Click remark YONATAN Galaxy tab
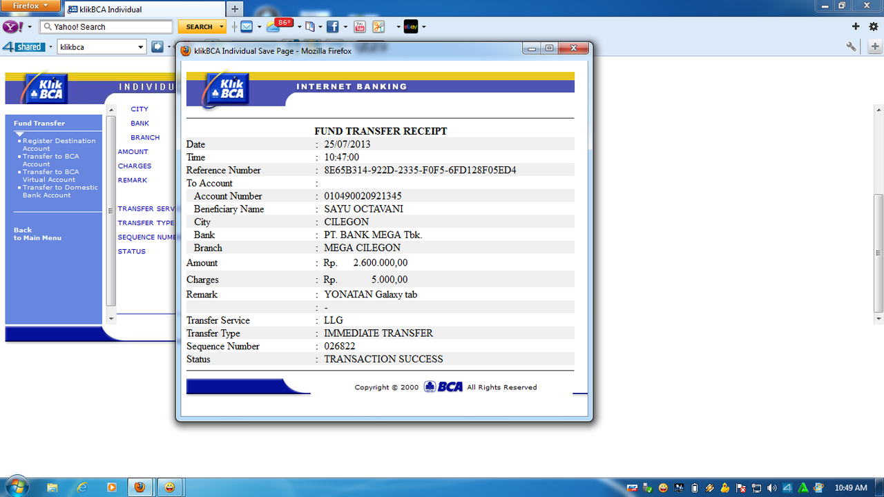This screenshot has height=497, width=884. click(x=370, y=295)
